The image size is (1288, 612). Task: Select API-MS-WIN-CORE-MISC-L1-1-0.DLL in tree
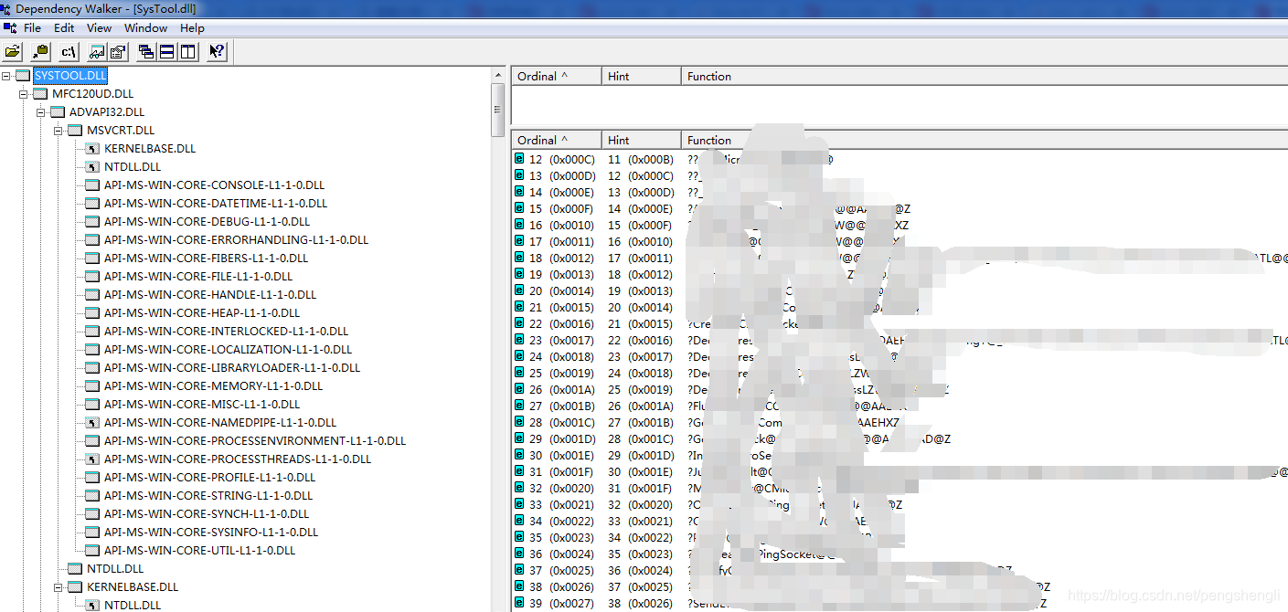coord(202,405)
